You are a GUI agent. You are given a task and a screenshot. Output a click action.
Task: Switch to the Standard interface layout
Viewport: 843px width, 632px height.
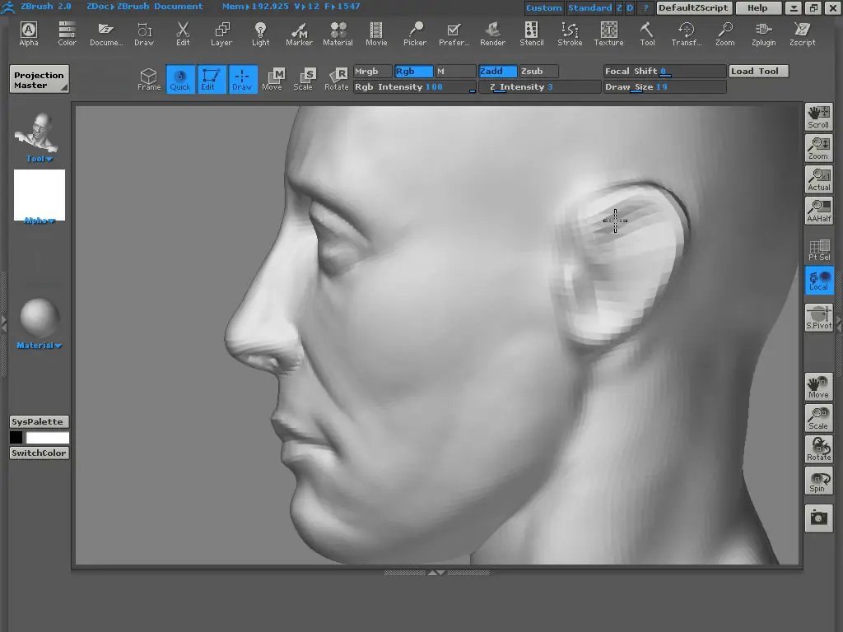(589, 8)
